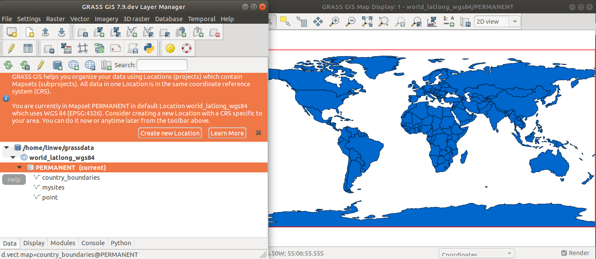
Task: Switch to the Modules tab
Action: 62,243
